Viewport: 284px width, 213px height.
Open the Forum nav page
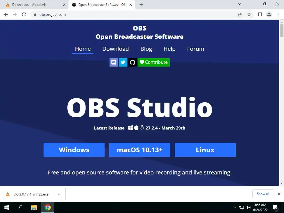click(x=196, y=49)
